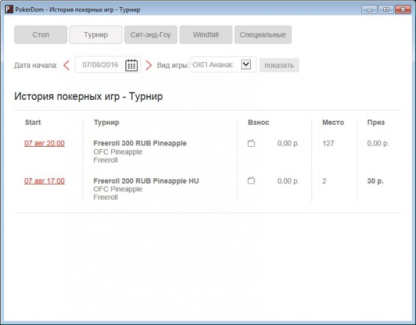
Task: Select the Freeroll 200 RUB Pineapple HU entry
Action: 146,181
